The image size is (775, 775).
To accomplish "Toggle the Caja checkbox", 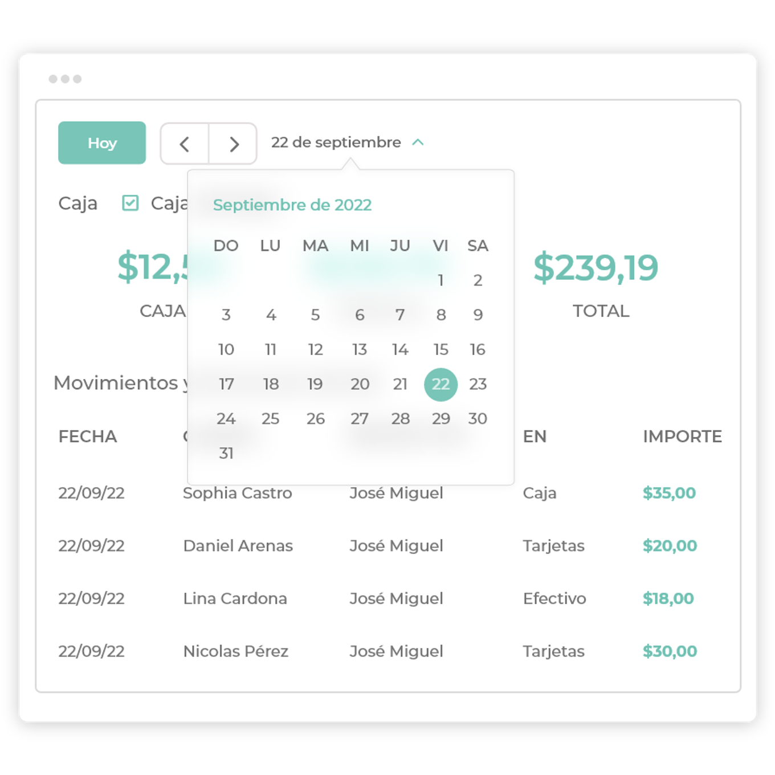I will pyautogui.click(x=130, y=203).
